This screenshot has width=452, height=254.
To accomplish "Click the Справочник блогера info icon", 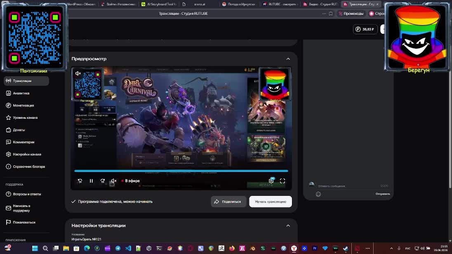I will click(x=8, y=167).
